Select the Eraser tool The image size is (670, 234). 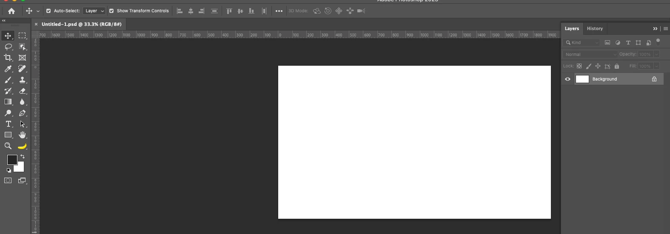(x=22, y=91)
